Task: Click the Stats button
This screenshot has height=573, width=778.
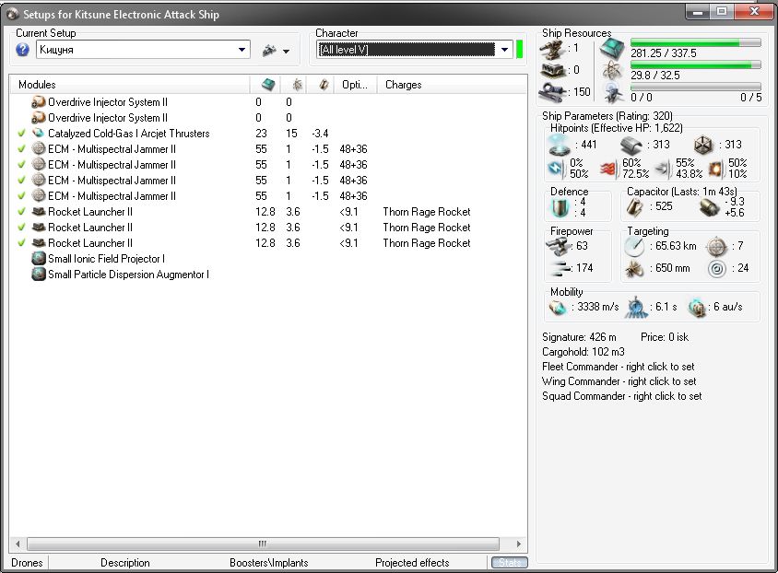Action: click(x=510, y=563)
